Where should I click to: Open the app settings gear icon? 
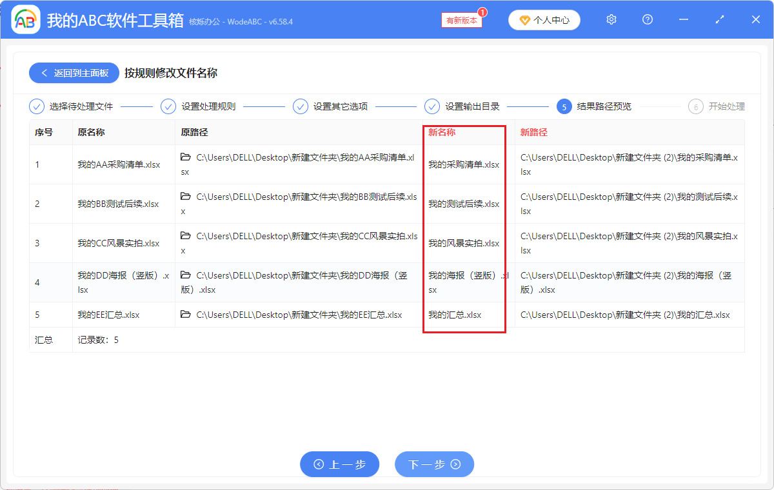pos(611,19)
